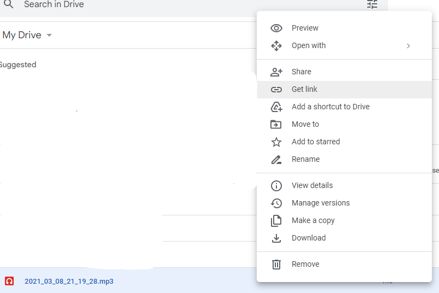Click the Drive shortcut icon
This screenshot has height=293, width=439.
(x=276, y=107)
